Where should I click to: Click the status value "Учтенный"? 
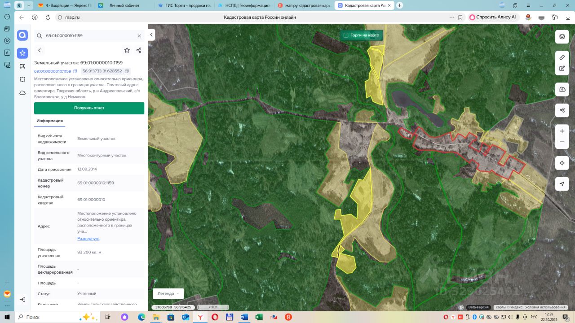[x=87, y=293]
